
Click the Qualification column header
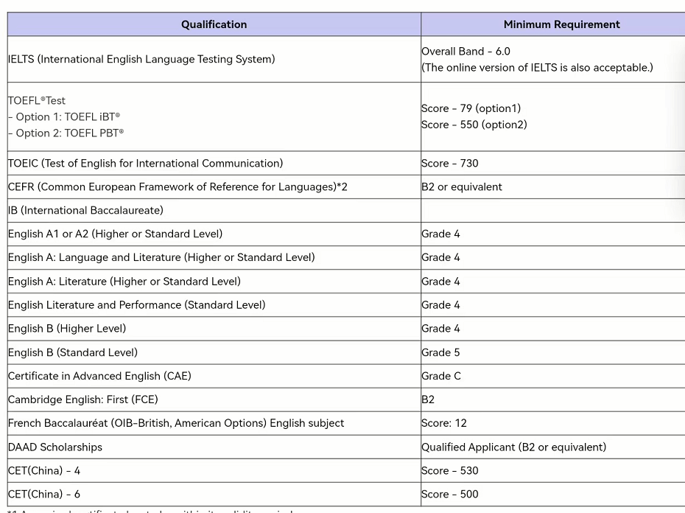point(214,24)
